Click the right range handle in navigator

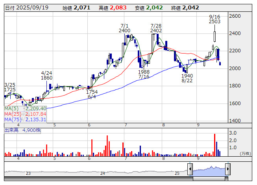point(227,169)
